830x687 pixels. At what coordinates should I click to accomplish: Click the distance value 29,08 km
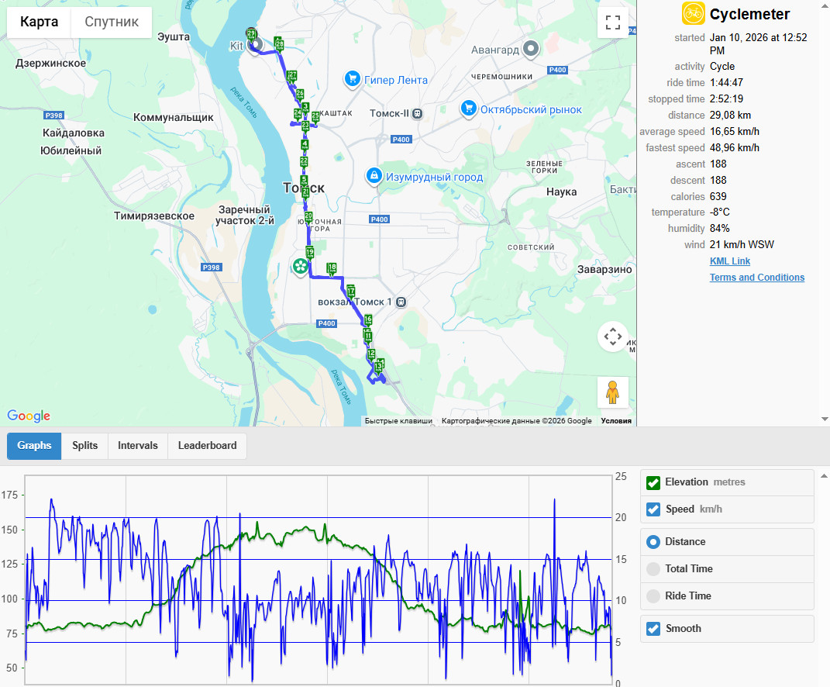click(730, 115)
